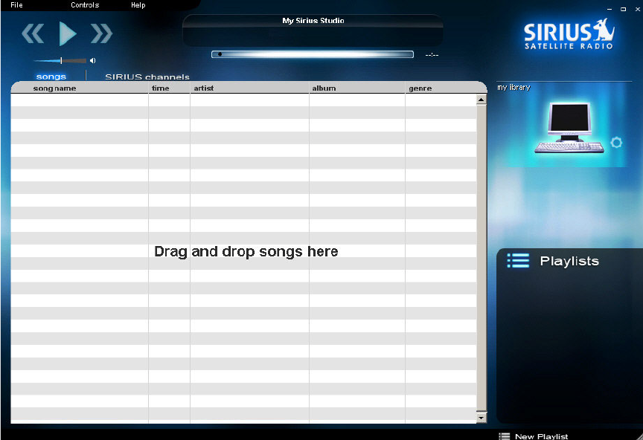The height and width of the screenshot is (440, 643).
Task: Open the Help menu
Action: click(138, 5)
